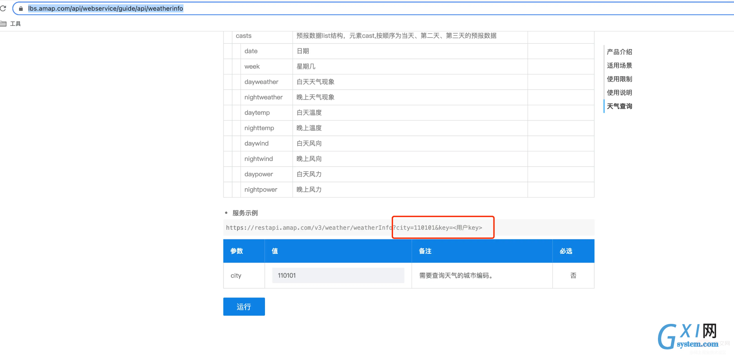The height and width of the screenshot is (356, 734).
Task: Click the 需要查询天气的城市编码 note
Action: coord(456,275)
